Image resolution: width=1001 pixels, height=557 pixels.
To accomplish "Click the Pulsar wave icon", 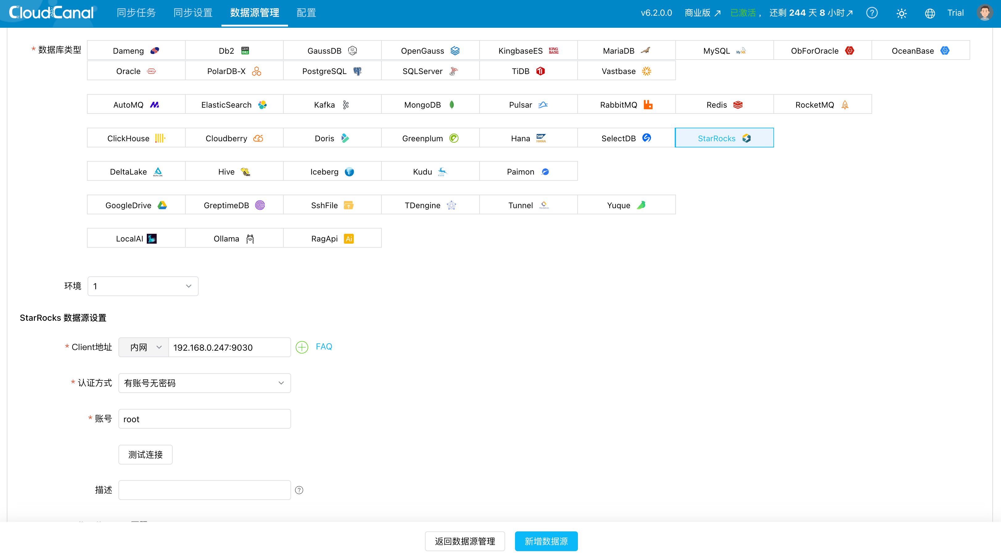I will (543, 105).
